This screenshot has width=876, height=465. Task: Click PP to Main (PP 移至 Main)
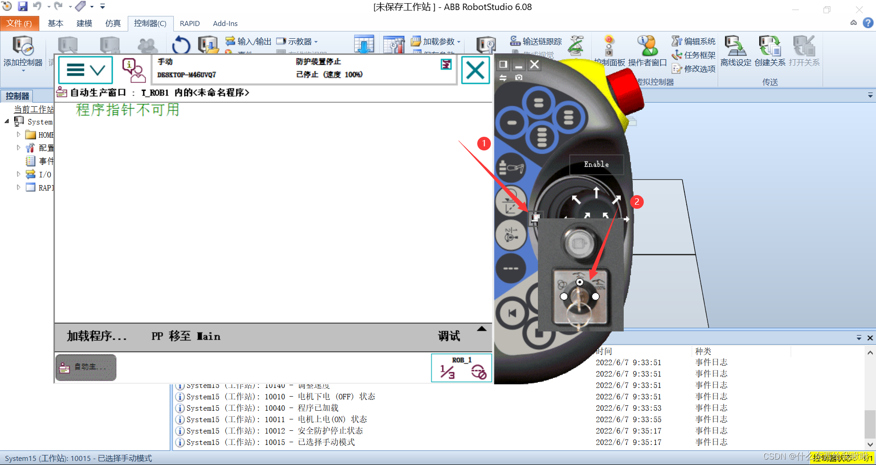click(186, 336)
